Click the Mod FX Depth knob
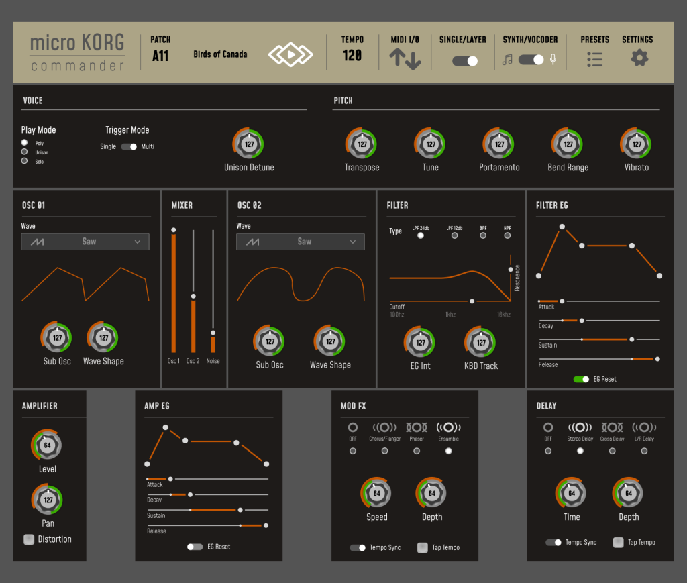 pyautogui.click(x=431, y=493)
